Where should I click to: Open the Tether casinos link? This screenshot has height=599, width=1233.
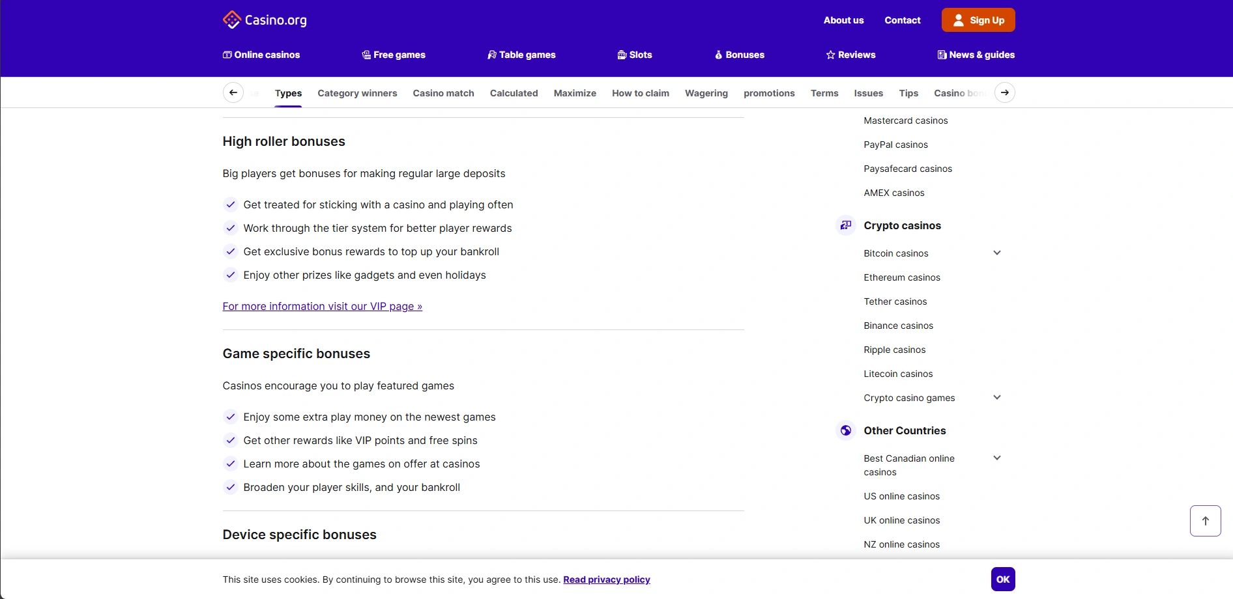pos(895,301)
